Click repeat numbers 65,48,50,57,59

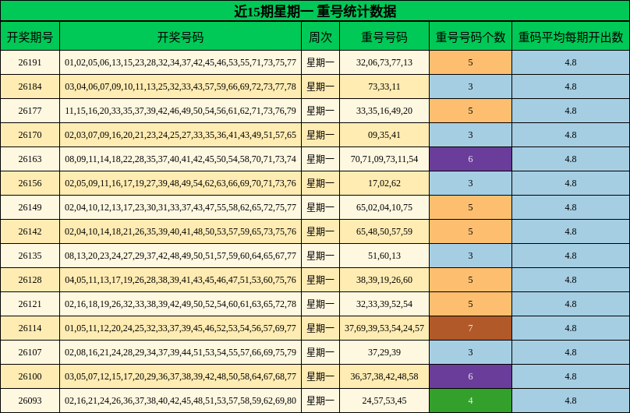(x=384, y=231)
